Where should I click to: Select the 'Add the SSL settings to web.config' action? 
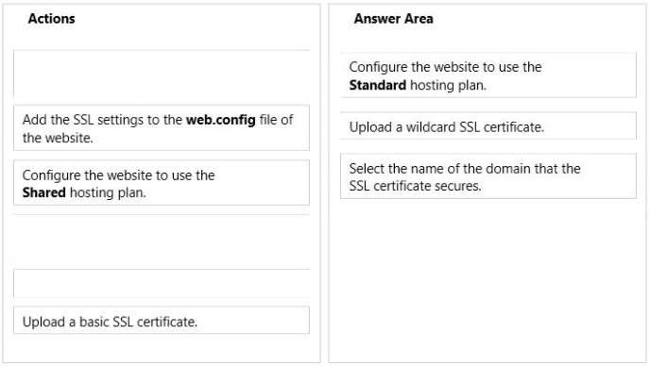(x=162, y=128)
